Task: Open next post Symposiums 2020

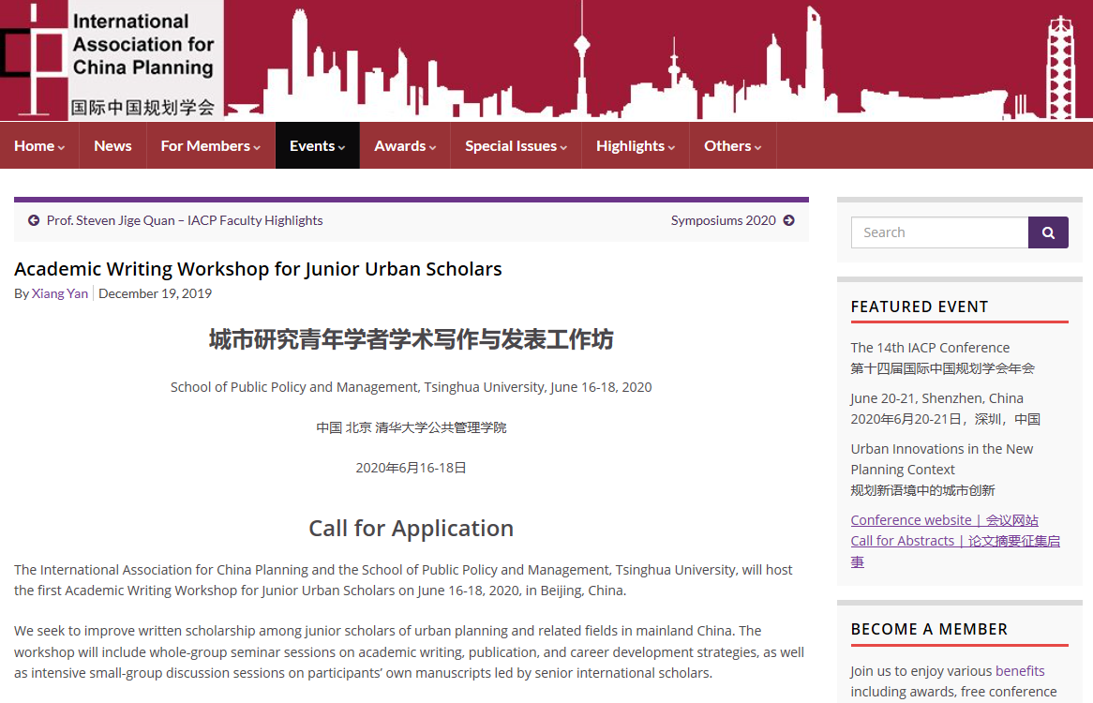Action: 723,220
